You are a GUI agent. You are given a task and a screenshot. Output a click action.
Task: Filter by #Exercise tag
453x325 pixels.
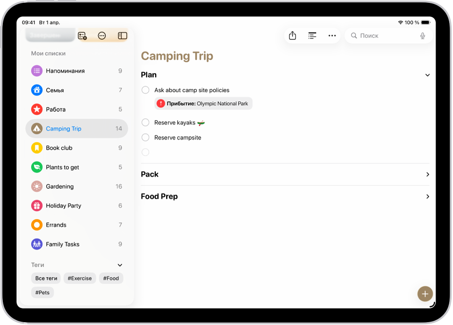coord(80,278)
